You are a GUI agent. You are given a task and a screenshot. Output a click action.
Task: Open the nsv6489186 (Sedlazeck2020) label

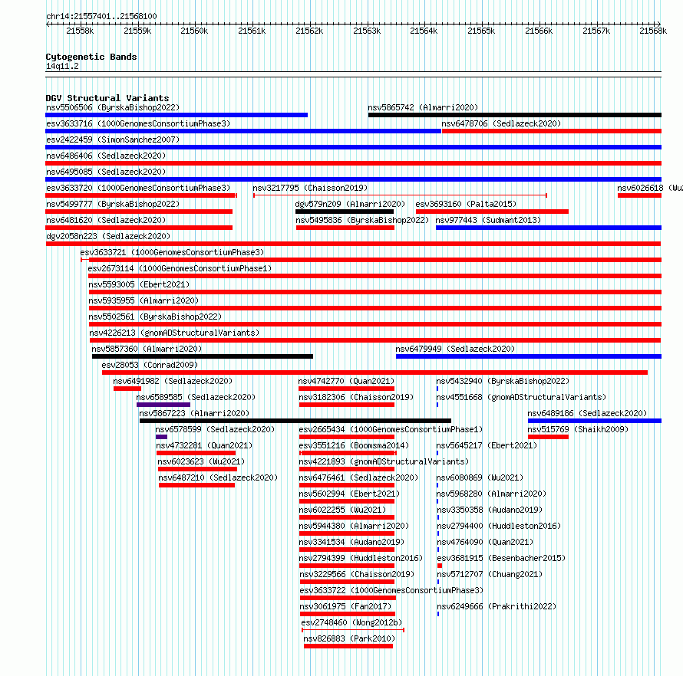click(587, 413)
